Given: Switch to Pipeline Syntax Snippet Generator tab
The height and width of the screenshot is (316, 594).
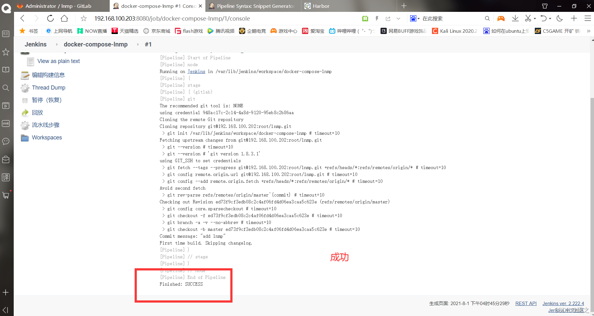Looking at the screenshot, I should (x=253, y=6).
